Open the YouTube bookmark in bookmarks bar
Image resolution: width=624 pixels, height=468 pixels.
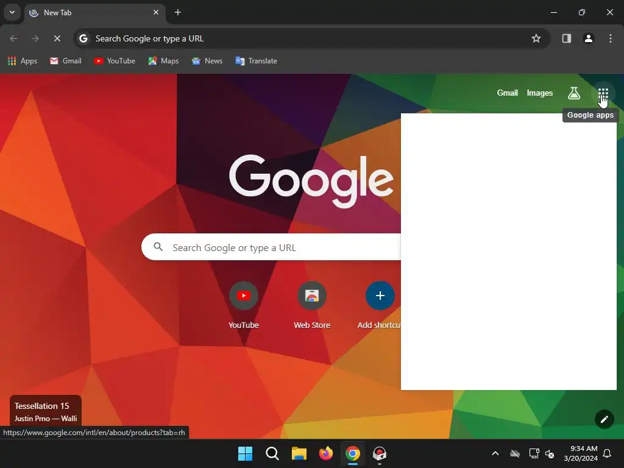pos(115,61)
